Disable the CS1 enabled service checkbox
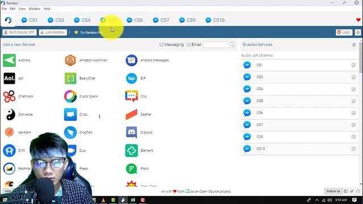The height and width of the screenshot is (204, 363). click(353, 65)
